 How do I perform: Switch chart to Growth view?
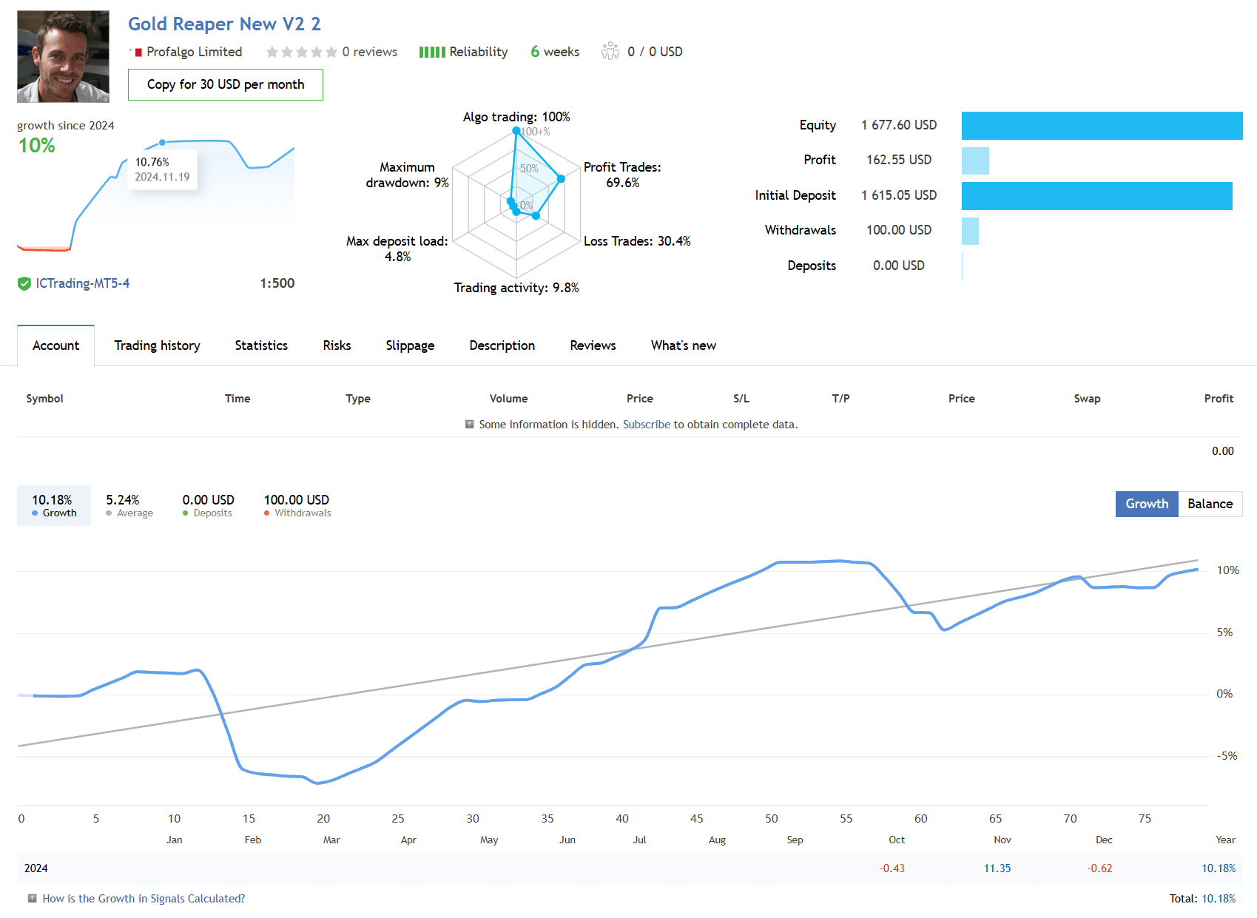pyautogui.click(x=1146, y=504)
